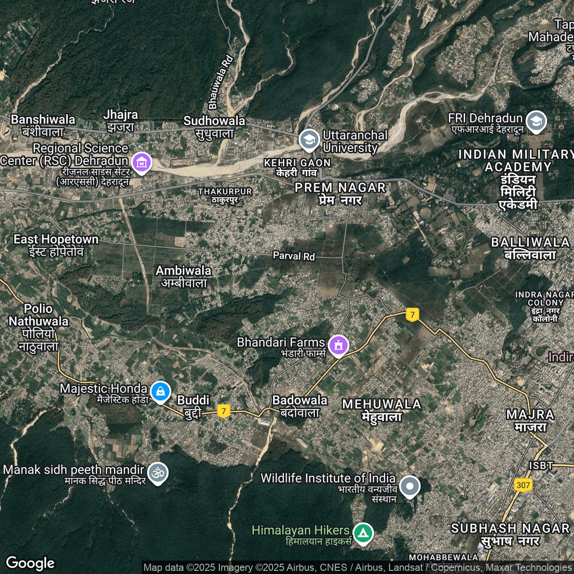
Task: Click the Uttaranchal University graduation cap marker
Action: (x=309, y=139)
